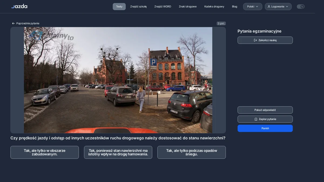Image resolution: width=324 pixels, height=182 pixels.
Task: Open the Polski language dropdown
Action: (x=252, y=6)
